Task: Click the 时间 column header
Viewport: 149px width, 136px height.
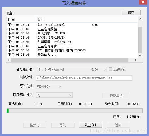Action: (21, 19)
